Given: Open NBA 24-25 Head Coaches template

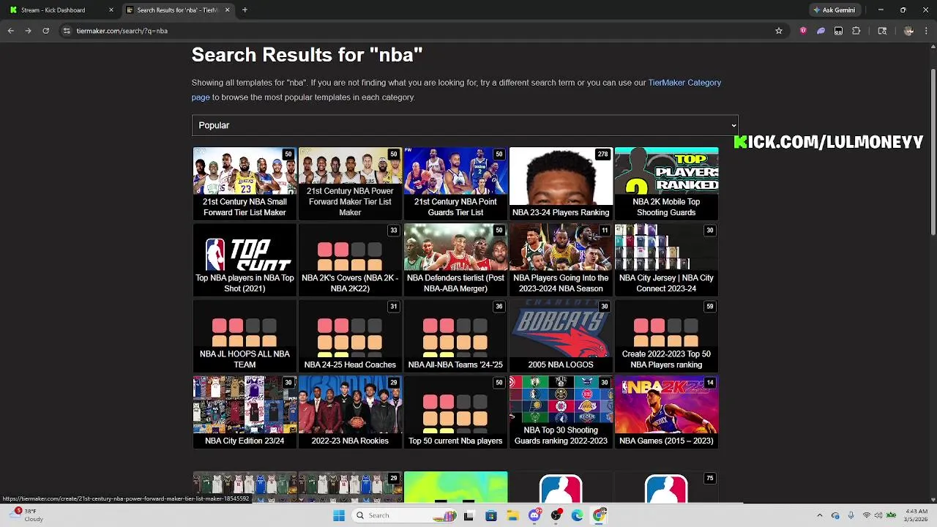Looking at the screenshot, I should [x=350, y=335].
